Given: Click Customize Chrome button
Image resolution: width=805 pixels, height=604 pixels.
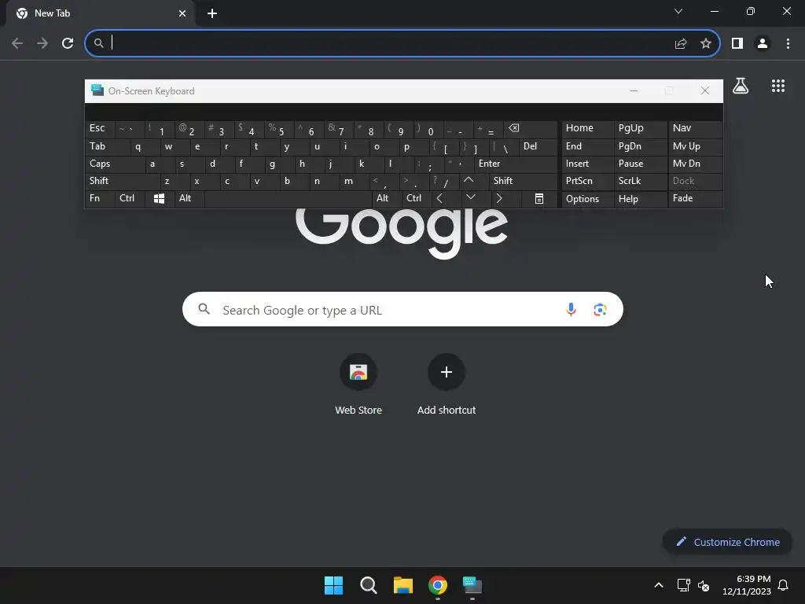Looking at the screenshot, I should (x=727, y=542).
